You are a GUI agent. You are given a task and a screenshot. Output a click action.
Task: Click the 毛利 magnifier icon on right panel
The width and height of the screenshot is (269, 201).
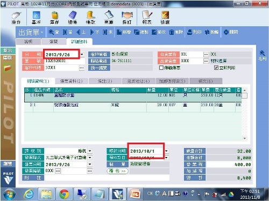click(263, 55)
